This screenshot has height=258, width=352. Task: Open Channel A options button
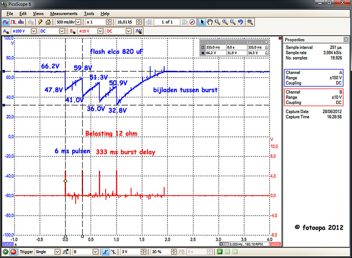6,31
